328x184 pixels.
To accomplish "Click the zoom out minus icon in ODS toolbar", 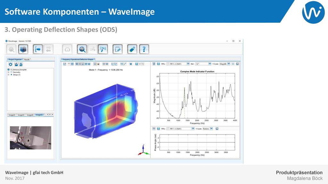I will (104, 64).
